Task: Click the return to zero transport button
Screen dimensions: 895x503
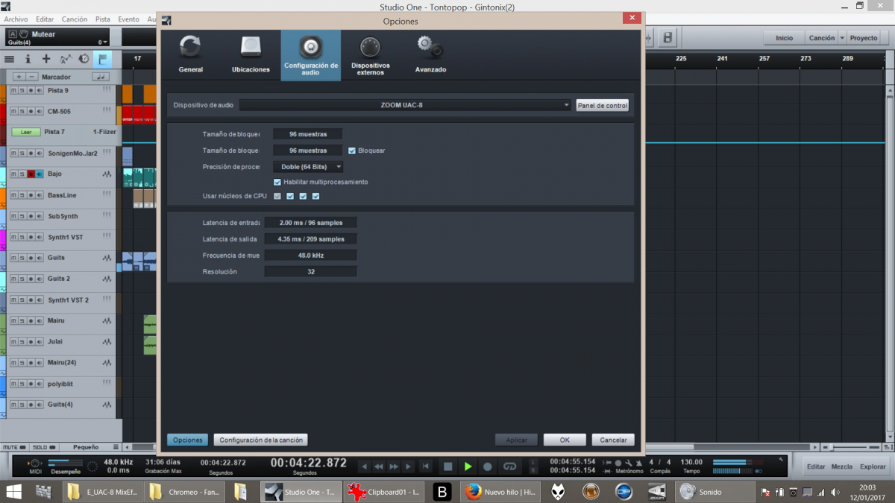Action: pos(426,466)
